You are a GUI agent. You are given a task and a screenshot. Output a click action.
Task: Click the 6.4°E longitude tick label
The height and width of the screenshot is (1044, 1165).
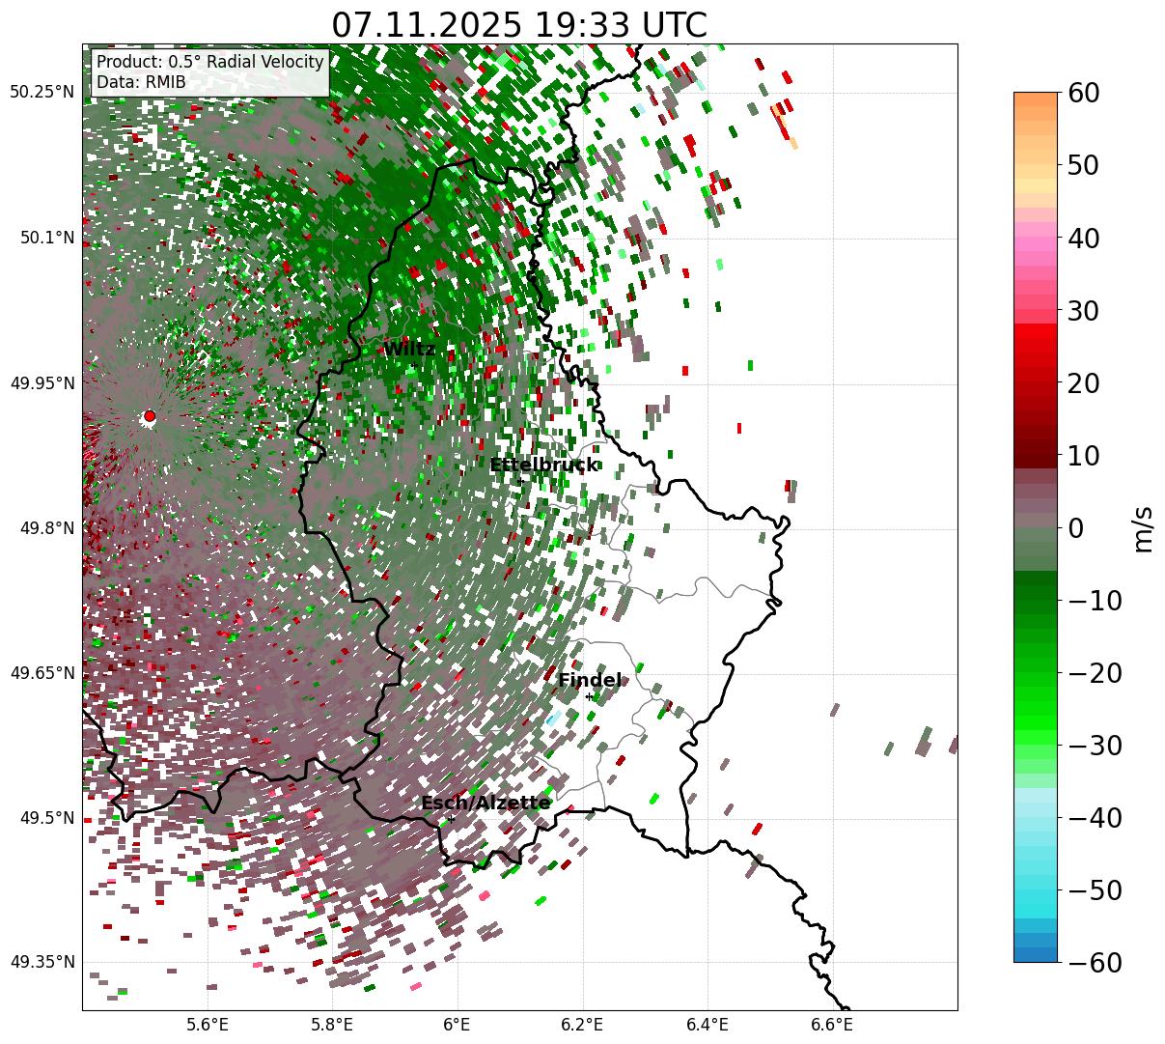707,1024
